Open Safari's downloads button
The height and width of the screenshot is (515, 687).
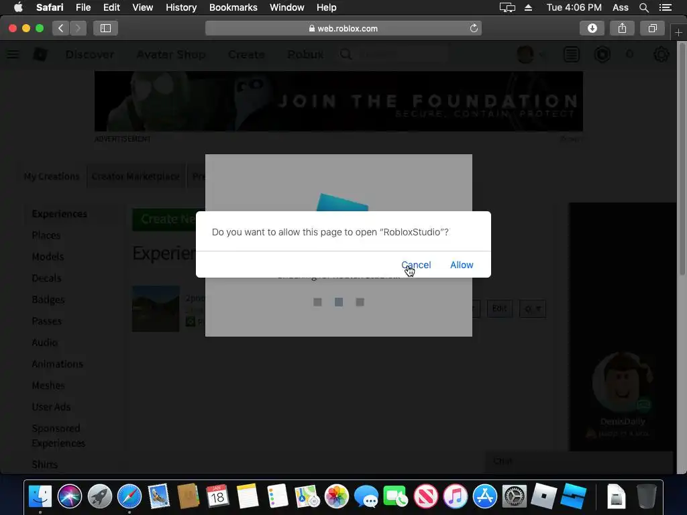(x=592, y=28)
